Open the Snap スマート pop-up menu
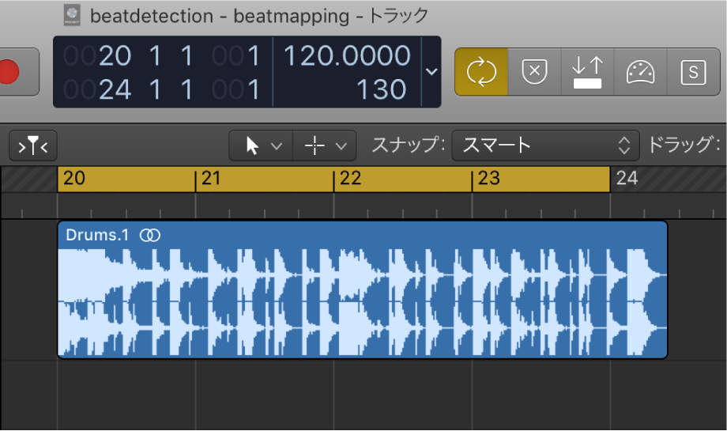727x431 pixels. pyautogui.click(x=545, y=146)
